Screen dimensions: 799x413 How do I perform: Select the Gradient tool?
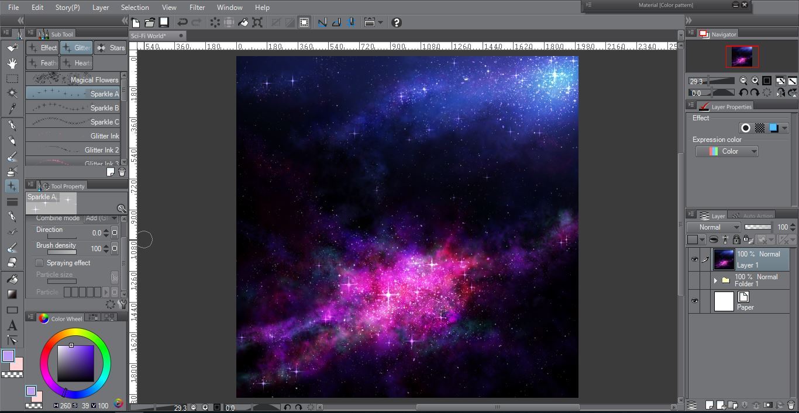tap(12, 294)
